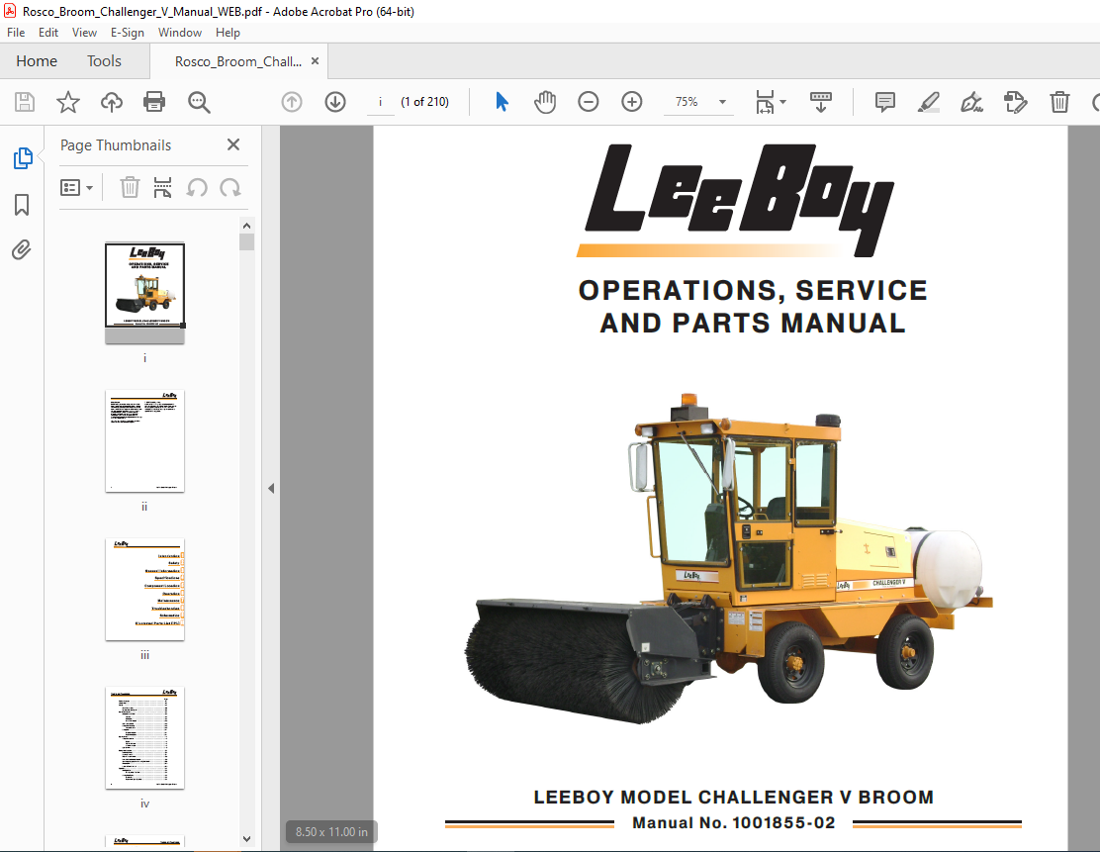Open the Fill & Sign tool

[x=971, y=102]
